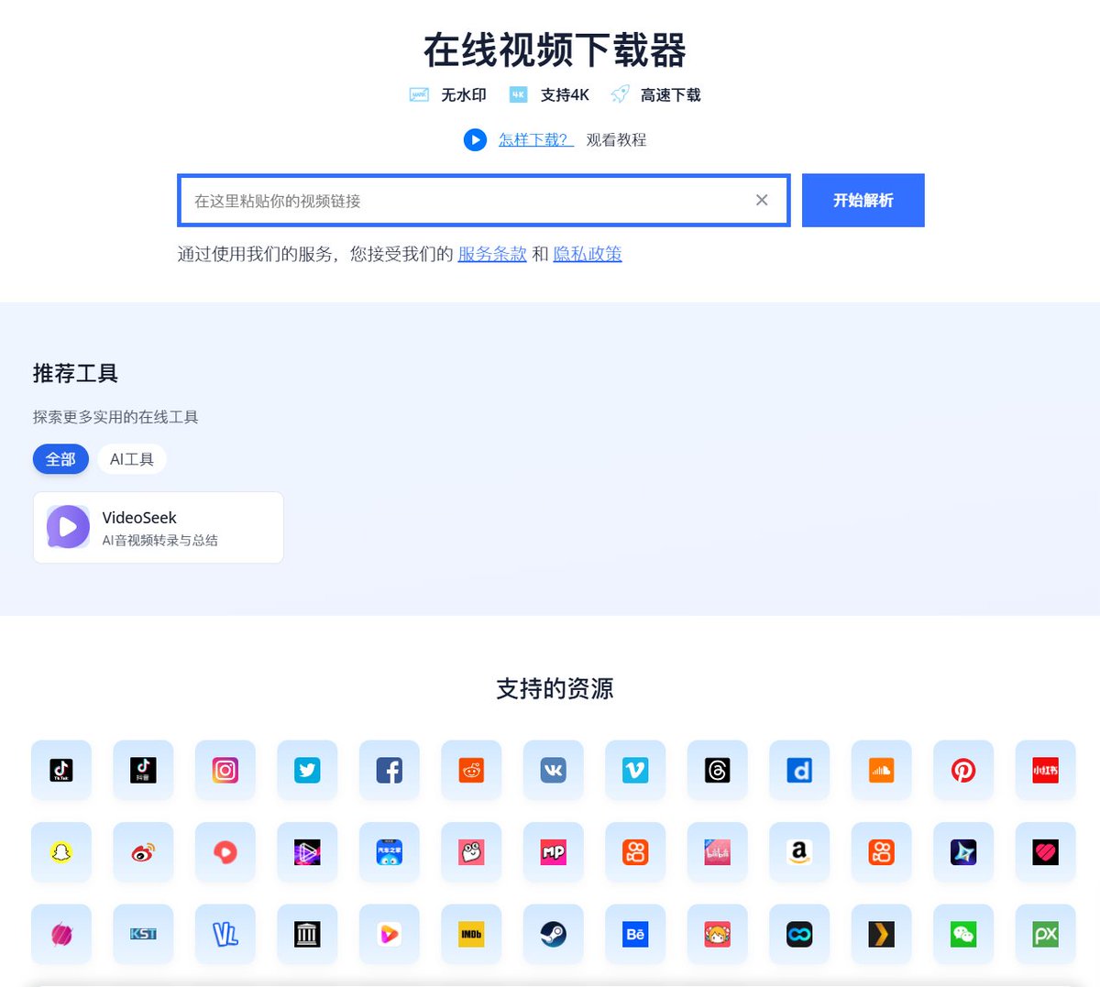Select the blue VL icon

(225, 934)
